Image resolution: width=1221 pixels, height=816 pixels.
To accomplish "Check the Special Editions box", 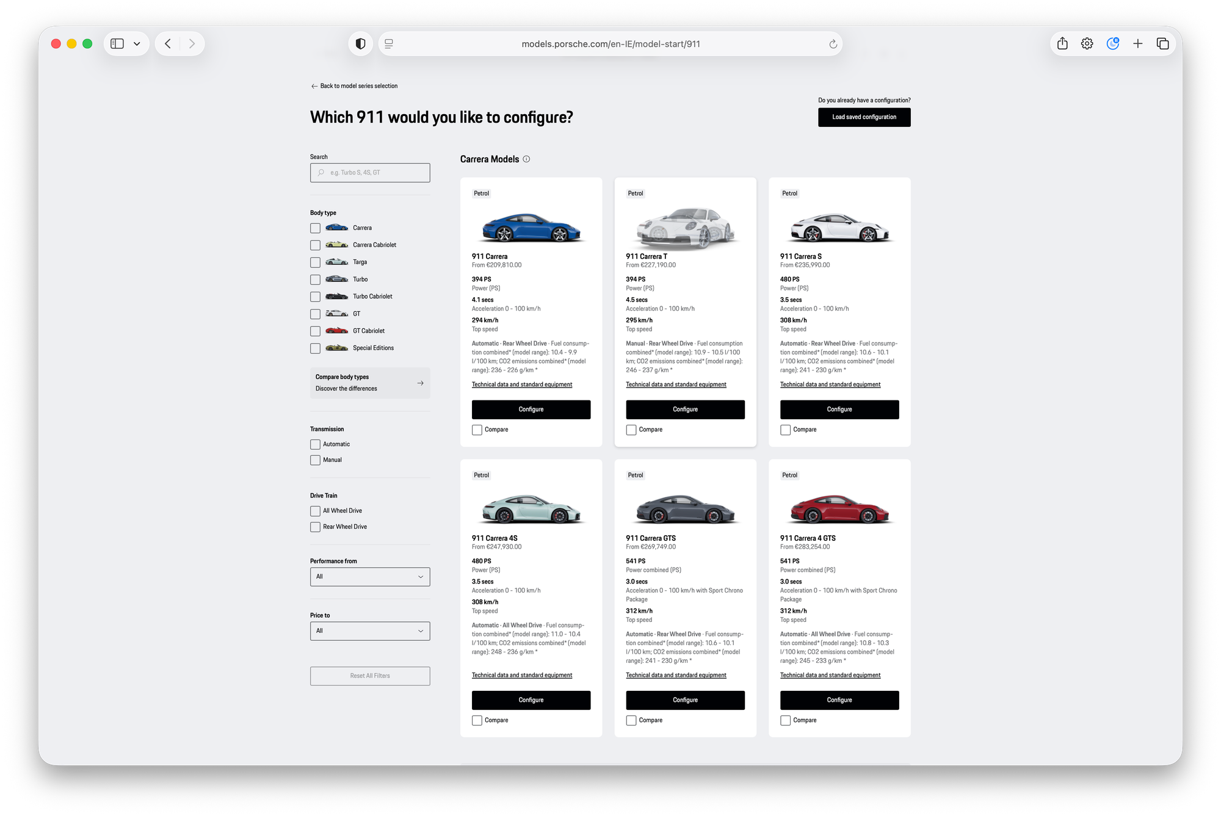I will (x=315, y=348).
